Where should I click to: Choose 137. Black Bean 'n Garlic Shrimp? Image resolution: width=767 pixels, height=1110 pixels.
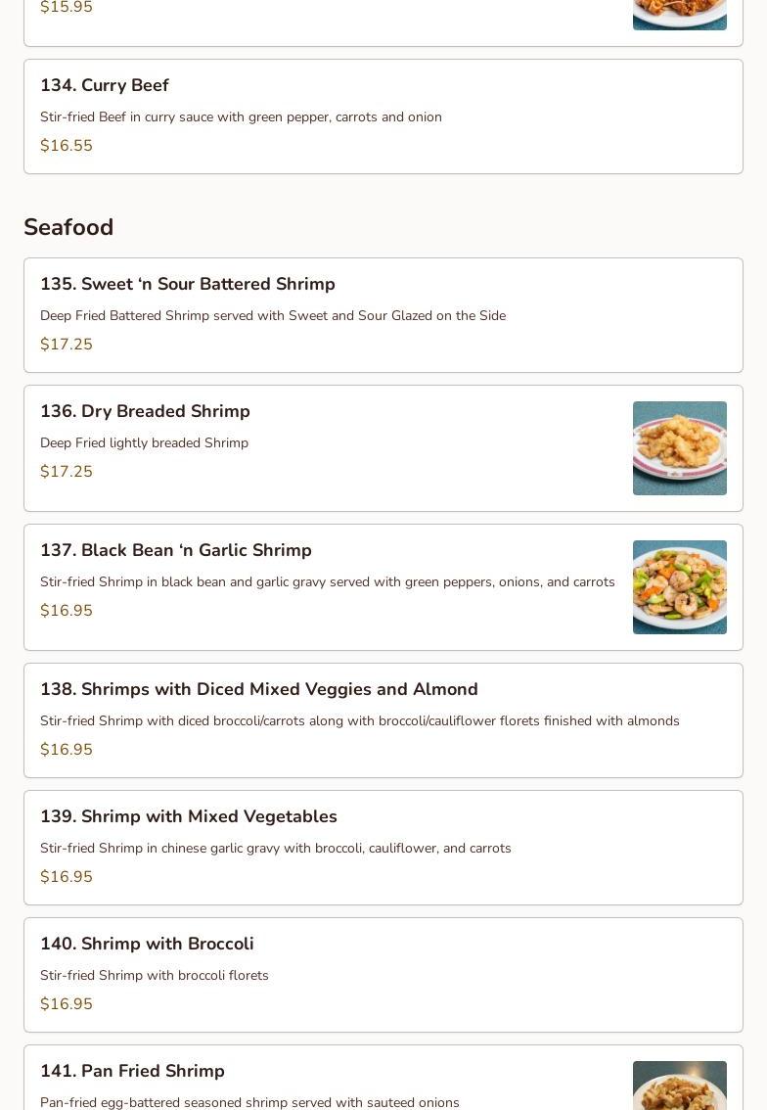point(176,550)
